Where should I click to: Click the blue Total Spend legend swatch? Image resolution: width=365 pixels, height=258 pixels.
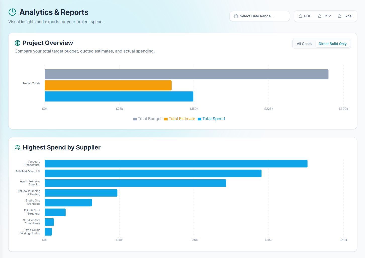pyautogui.click(x=199, y=119)
